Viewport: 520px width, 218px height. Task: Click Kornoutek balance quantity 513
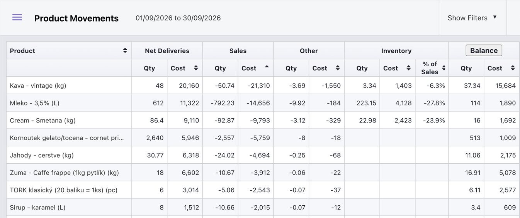point(475,138)
